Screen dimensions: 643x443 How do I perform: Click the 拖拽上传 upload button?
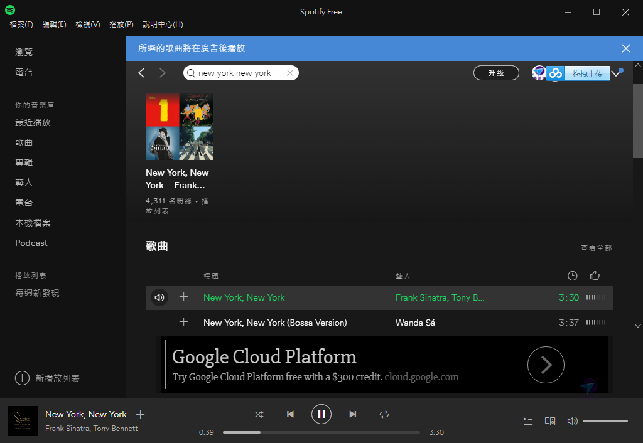tap(587, 73)
